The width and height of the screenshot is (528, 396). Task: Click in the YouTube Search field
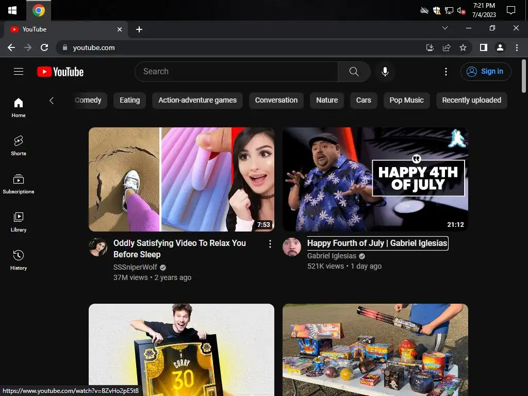point(236,71)
